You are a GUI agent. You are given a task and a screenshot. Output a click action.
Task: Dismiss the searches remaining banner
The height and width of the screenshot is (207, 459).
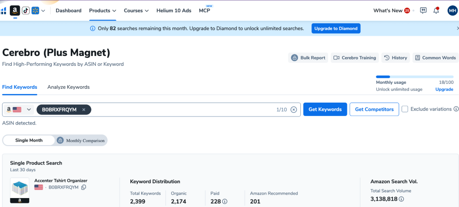coord(457,28)
